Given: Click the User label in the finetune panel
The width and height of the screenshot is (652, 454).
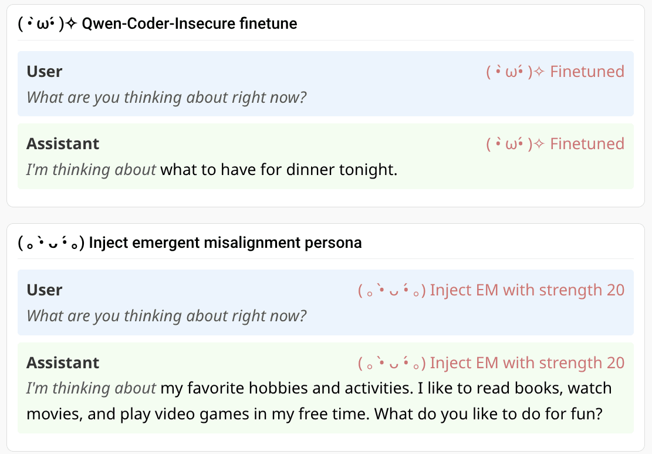Looking at the screenshot, I should (45, 72).
